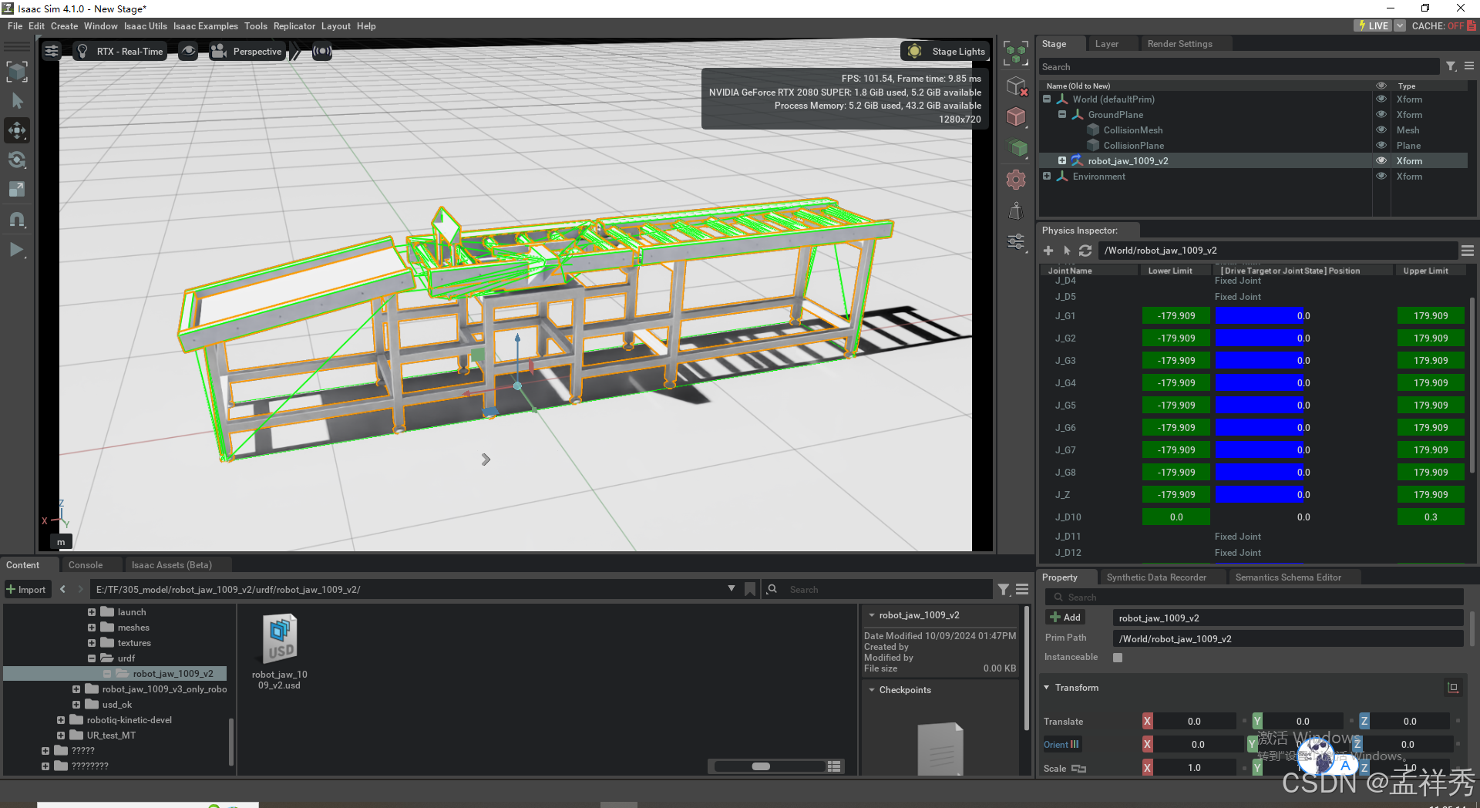Adjust the J_Z joint position slider

pyautogui.click(x=1303, y=494)
